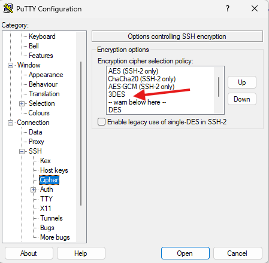Open the Host keys category
This screenshot has width=269, height=263.
pyautogui.click(x=54, y=170)
